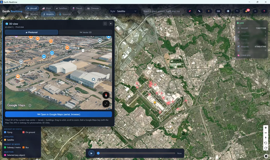The height and width of the screenshot is (160, 270).
Task: Click the Ontario Resoles shop pin
Action: coord(44,56)
